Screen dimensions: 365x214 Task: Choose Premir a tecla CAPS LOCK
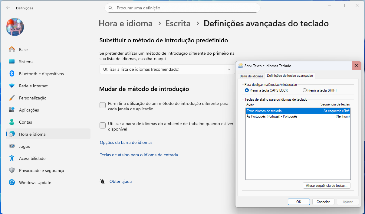pyautogui.click(x=247, y=90)
